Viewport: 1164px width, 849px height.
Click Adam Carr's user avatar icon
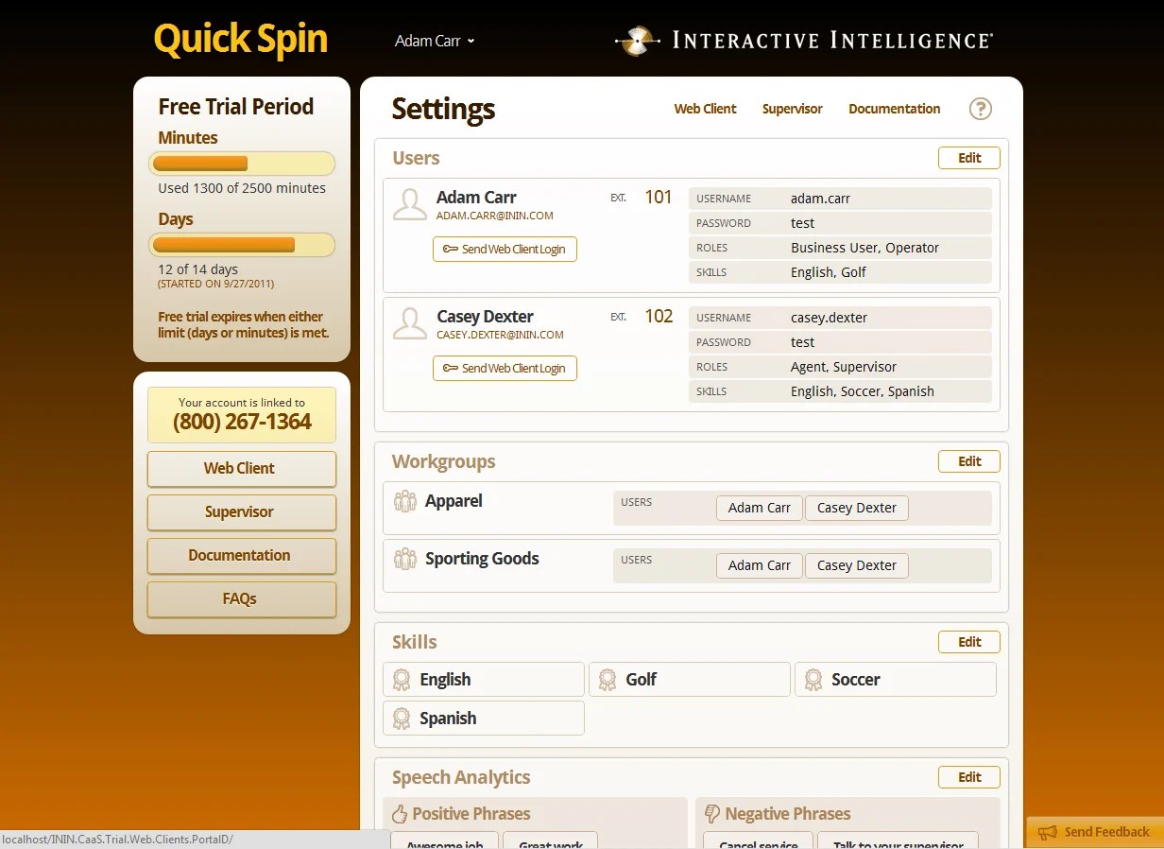coord(409,203)
